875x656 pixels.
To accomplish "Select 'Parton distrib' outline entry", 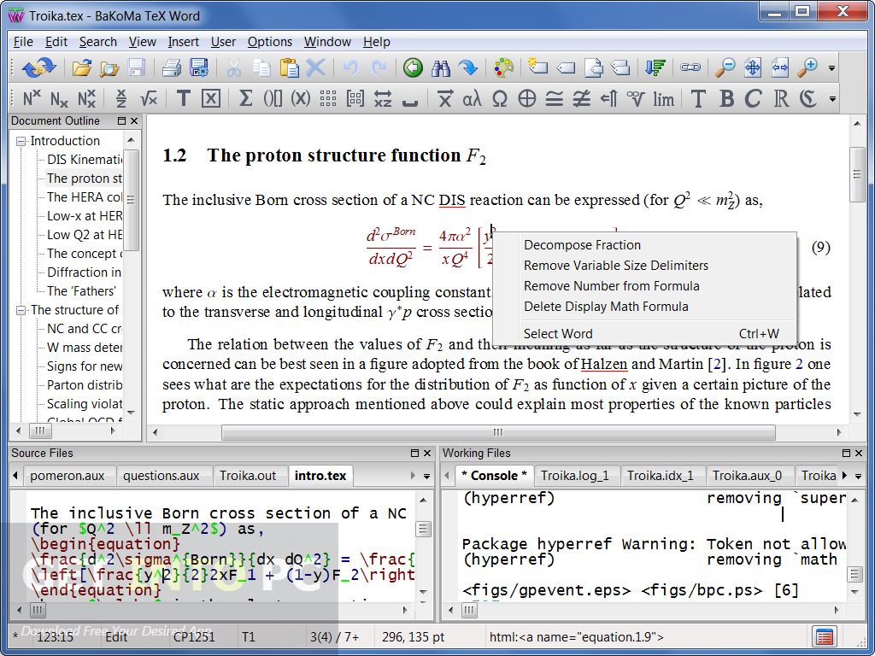I will [85, 385].
